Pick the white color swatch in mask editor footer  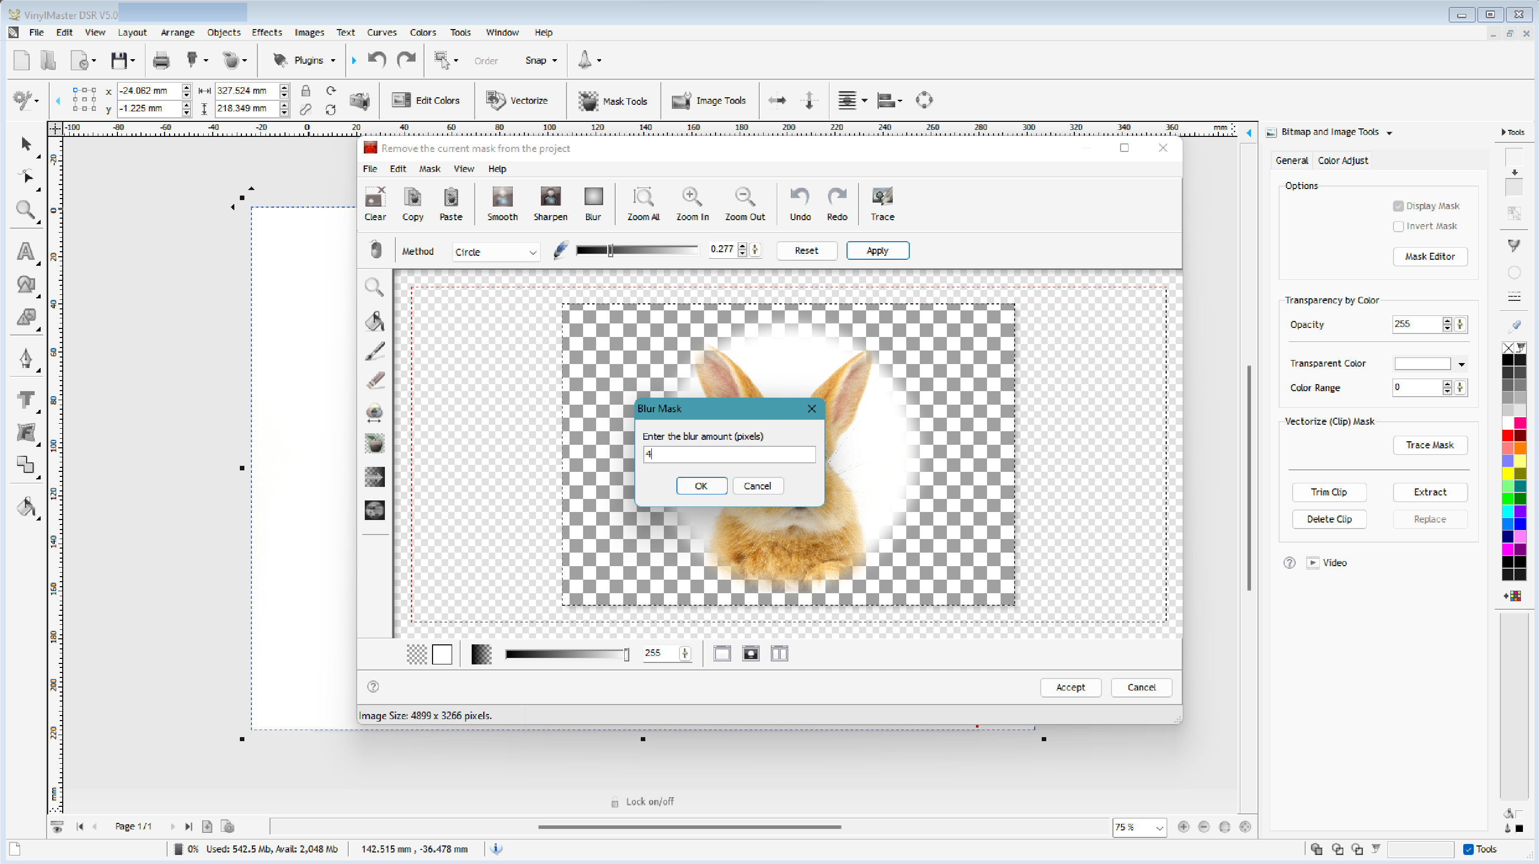[x=442, y=654]
